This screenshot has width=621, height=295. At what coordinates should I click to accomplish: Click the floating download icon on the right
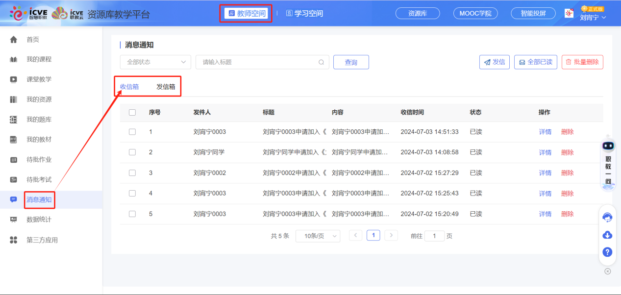click(x=607, y=235)
